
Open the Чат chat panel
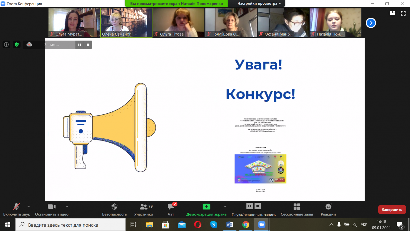[x=171, y=210]
